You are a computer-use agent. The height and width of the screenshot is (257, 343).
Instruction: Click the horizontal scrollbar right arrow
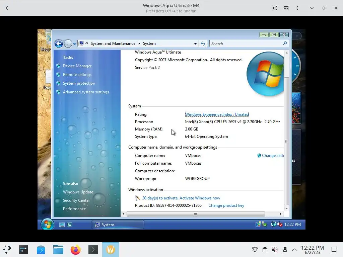point(281,214)
